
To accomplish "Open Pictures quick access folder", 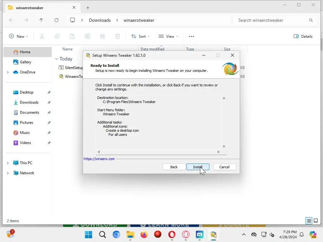I will pos(26,123).
